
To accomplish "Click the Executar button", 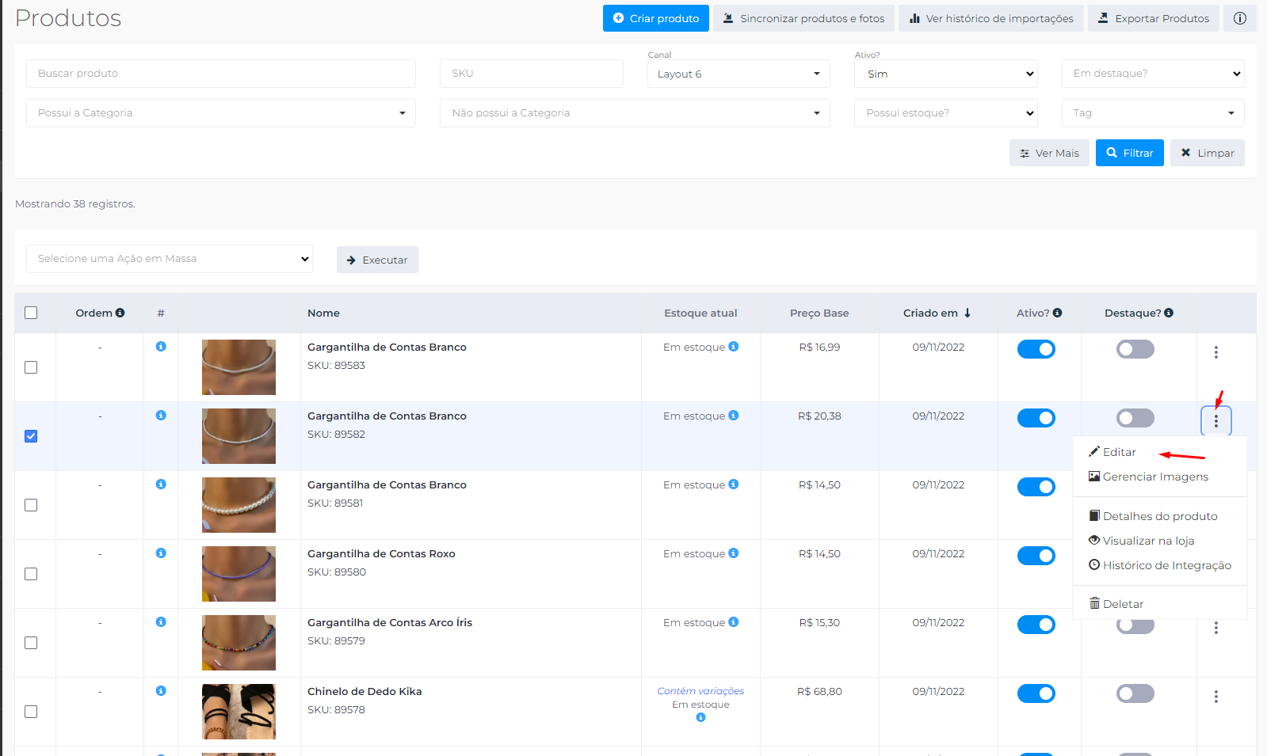I will click(x=377, y=260).
